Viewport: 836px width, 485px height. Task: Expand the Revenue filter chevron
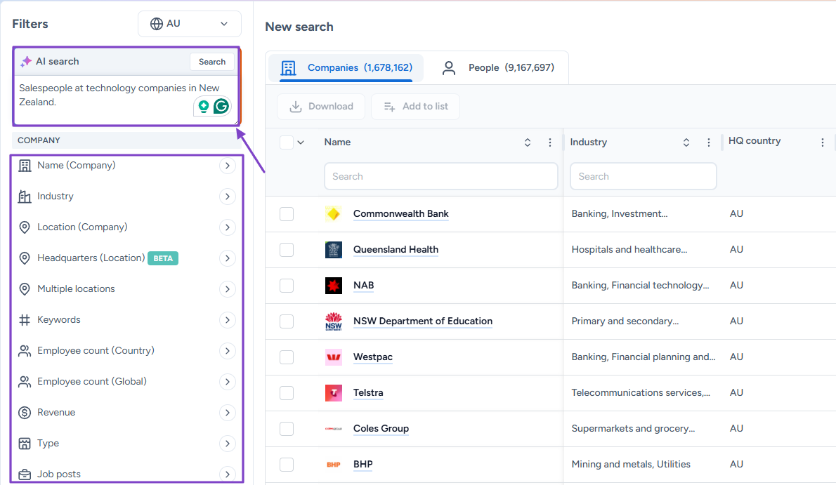tap(227, 413)
